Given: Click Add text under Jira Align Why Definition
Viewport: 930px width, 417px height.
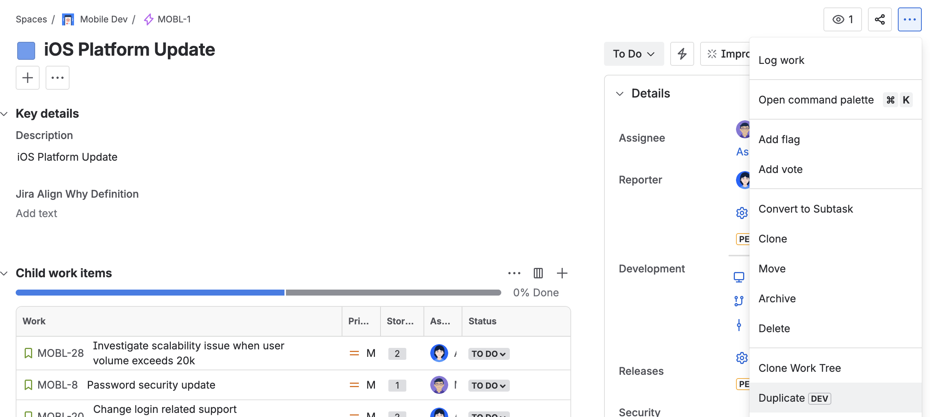Looking at the screenshot, I should [36, 213].
